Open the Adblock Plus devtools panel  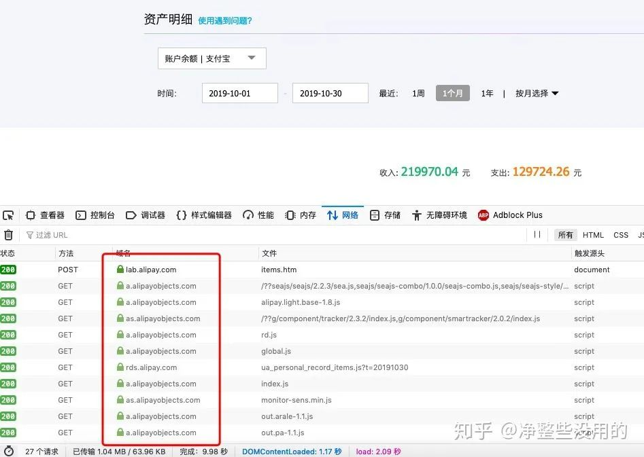coord(510,215)
